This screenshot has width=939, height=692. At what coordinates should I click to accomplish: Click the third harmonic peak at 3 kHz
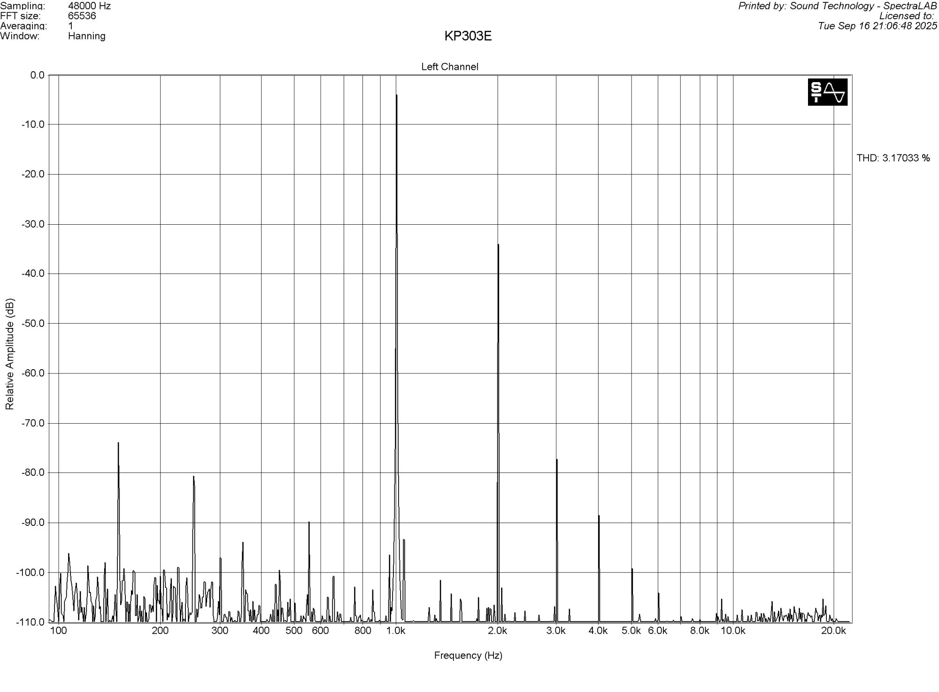[x=556, y=460]
